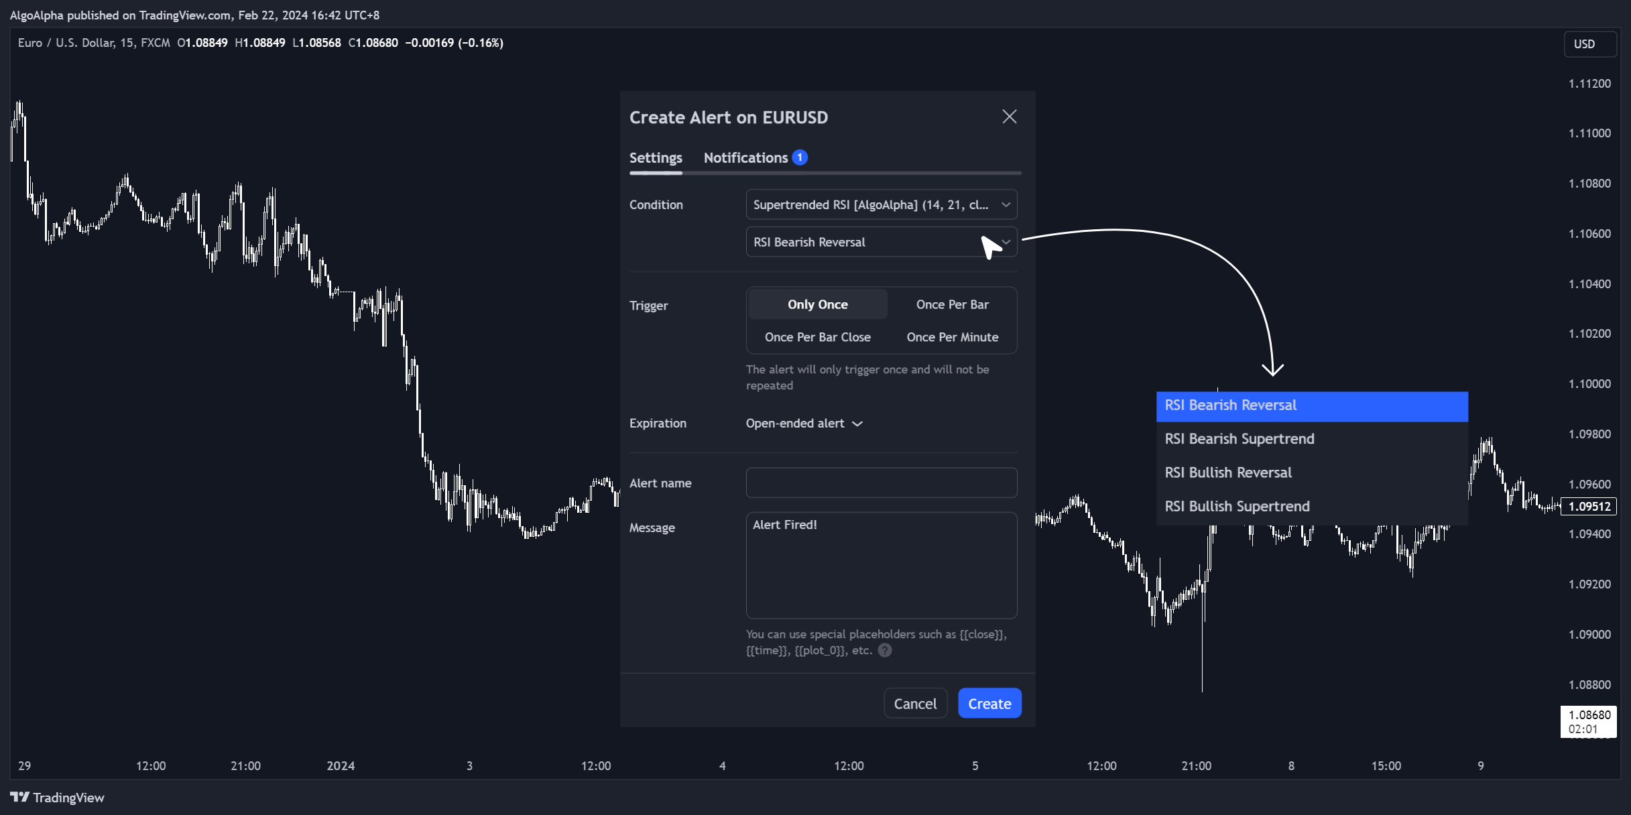
Task: Close the Create Alert dialog
Action: click(1009, 117)
